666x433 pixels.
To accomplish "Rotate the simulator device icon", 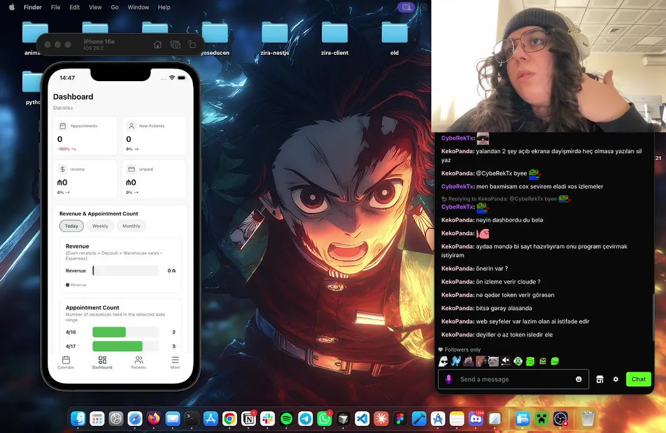I will pos(192,45).
